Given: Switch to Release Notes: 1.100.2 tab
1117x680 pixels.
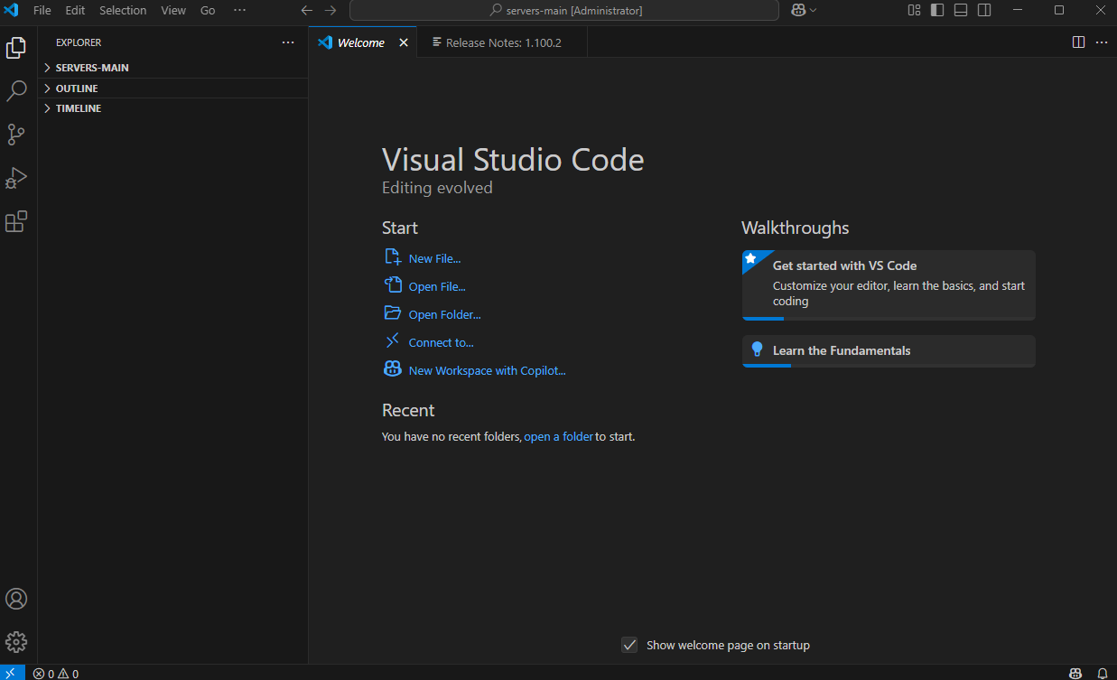Looking at the screenshot, I should pos(503,42).
